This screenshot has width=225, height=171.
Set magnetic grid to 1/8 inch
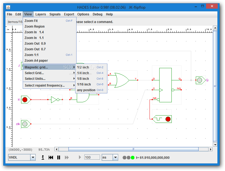pos(91,79)
